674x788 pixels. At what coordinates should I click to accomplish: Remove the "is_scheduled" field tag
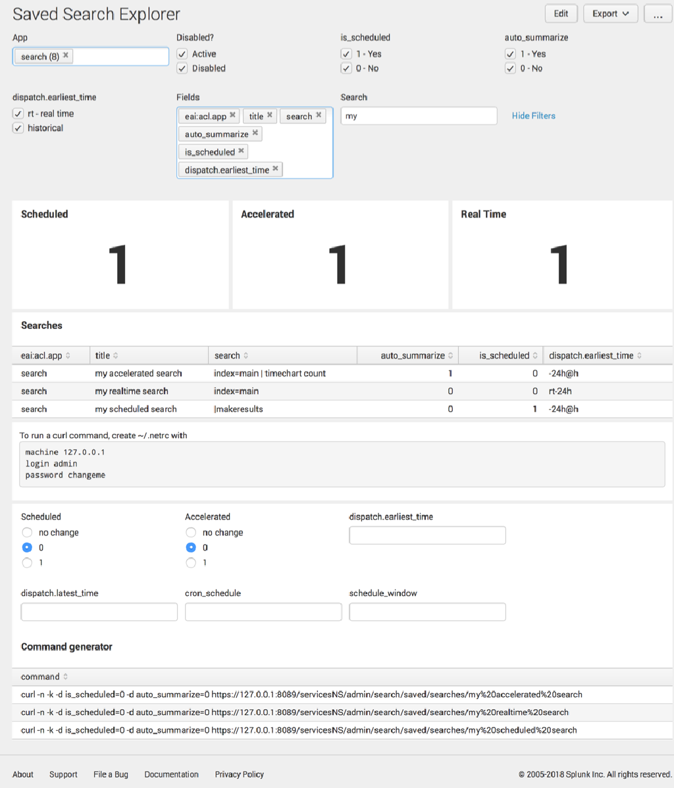tap(241, 151)
